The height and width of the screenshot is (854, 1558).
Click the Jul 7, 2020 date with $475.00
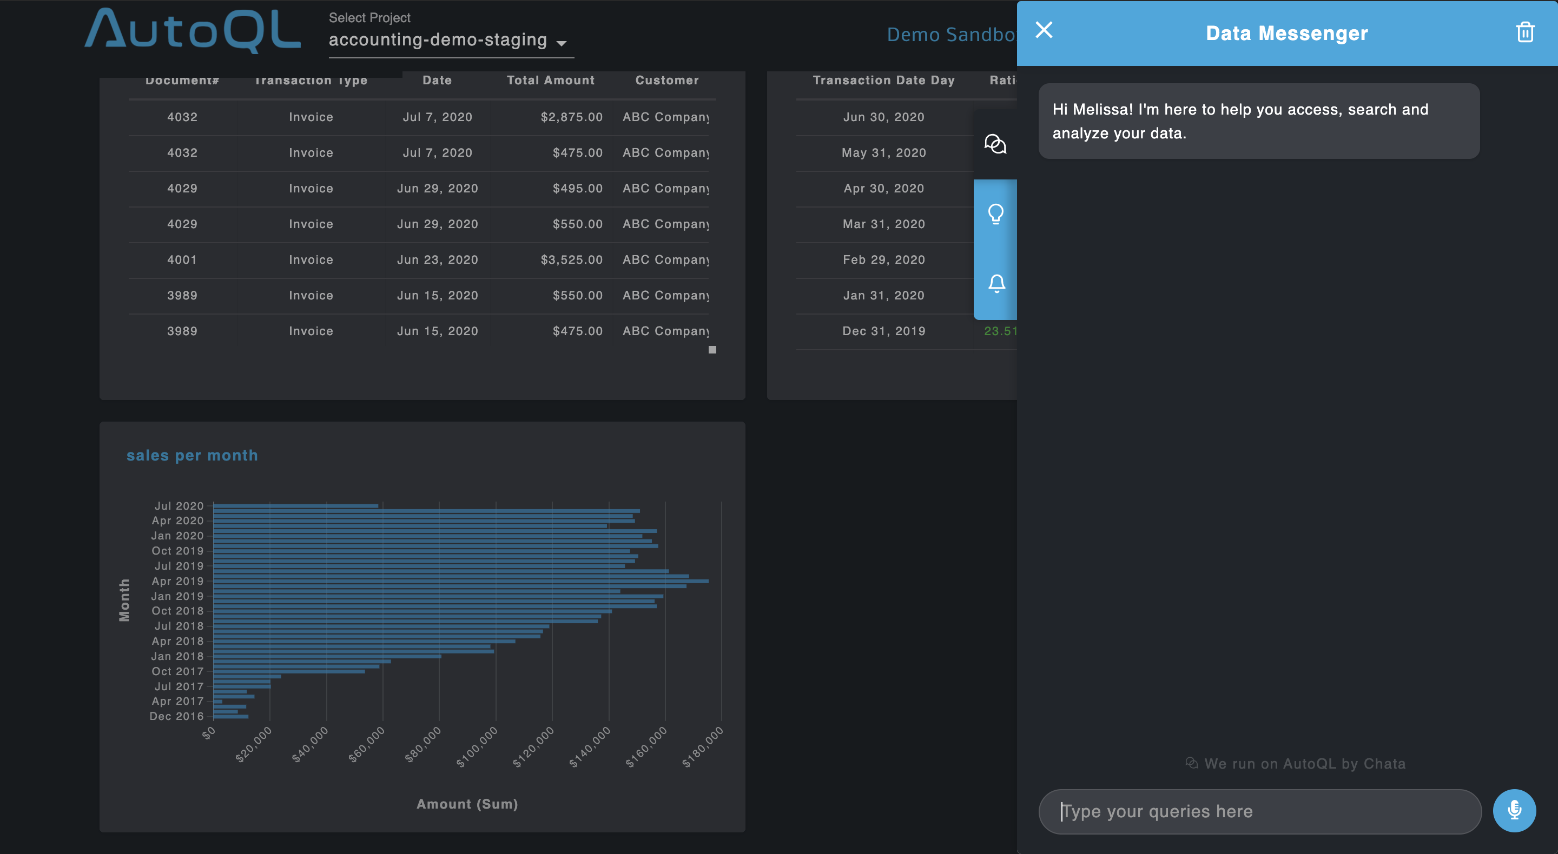437,153
